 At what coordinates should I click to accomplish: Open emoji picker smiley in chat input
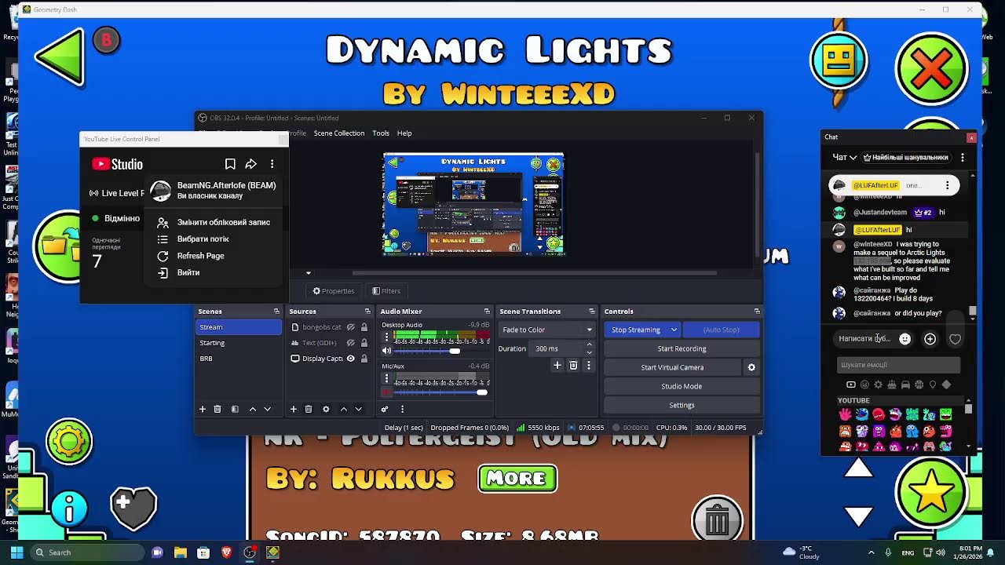pyautogui.click(x=905, y=339)
